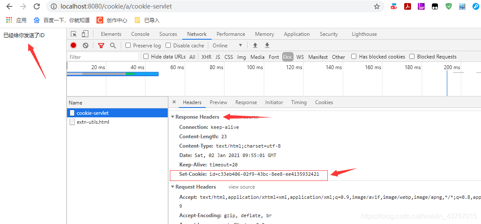
Task: Open the Timing tab of the request
Action: 299,102
